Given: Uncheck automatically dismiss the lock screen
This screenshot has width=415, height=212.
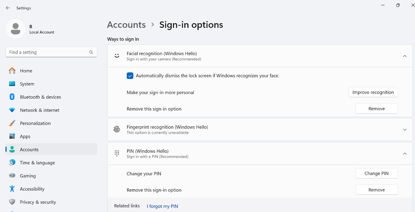Looking at the screenshot, I should pyautogui.click(x=130, y=76).
